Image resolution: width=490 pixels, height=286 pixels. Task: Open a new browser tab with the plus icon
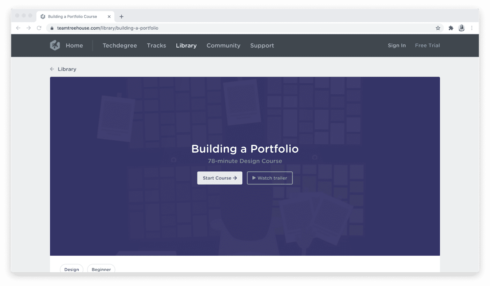[121, 16]
